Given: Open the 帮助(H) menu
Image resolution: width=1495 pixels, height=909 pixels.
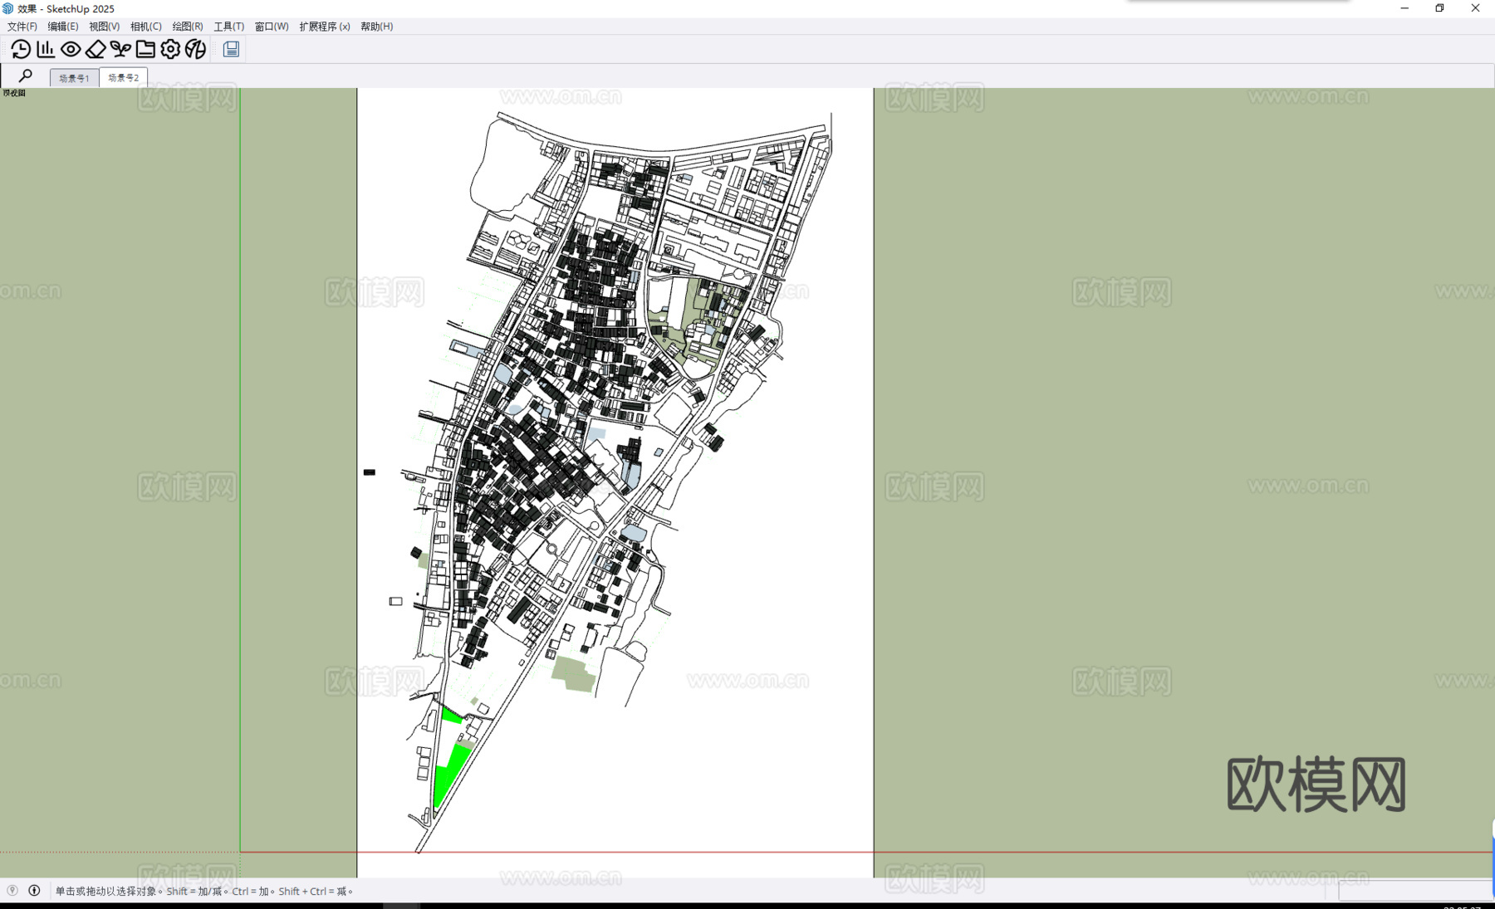Looking at the screenshot, I should coord(377,27).
